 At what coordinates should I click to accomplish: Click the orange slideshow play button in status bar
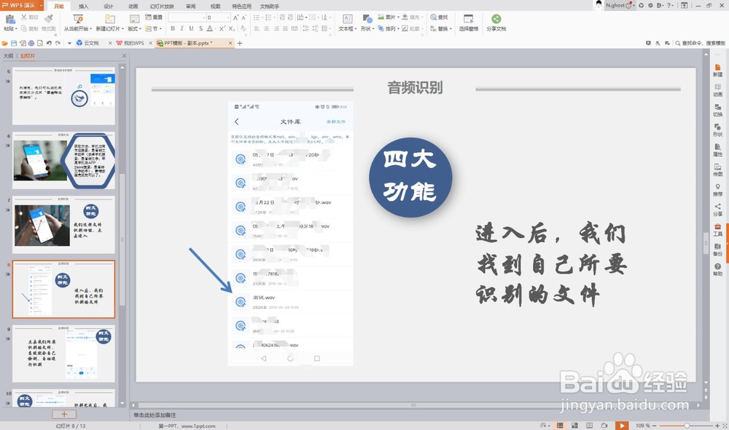tap(622, 426)
